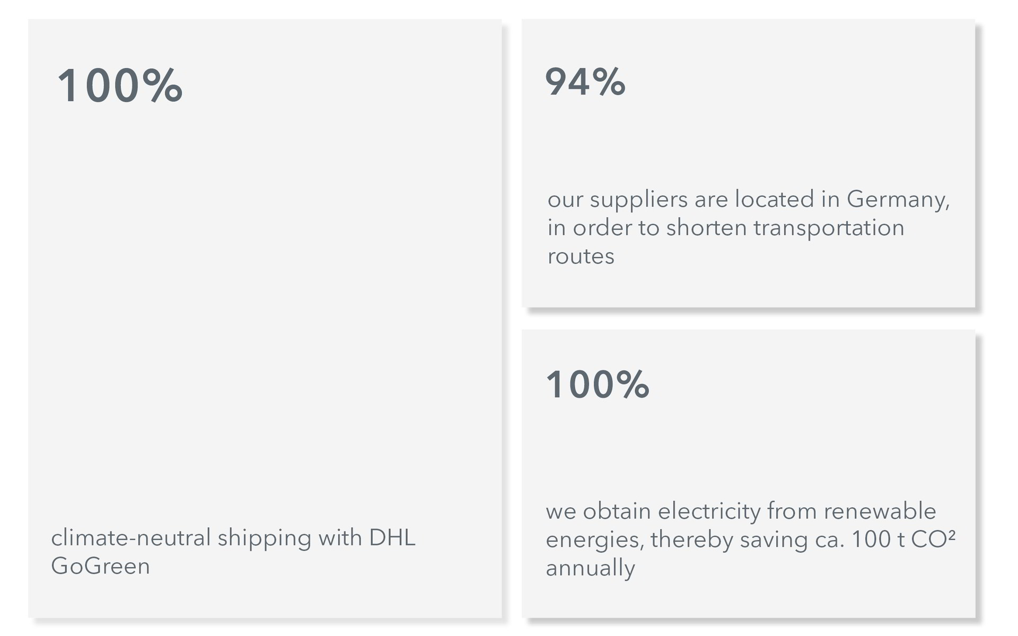The height and width of the screenshot is (636, 1018).
Task: Click the renewable energies electricity description
Action: pyautogui.click(x=750, y=540)
